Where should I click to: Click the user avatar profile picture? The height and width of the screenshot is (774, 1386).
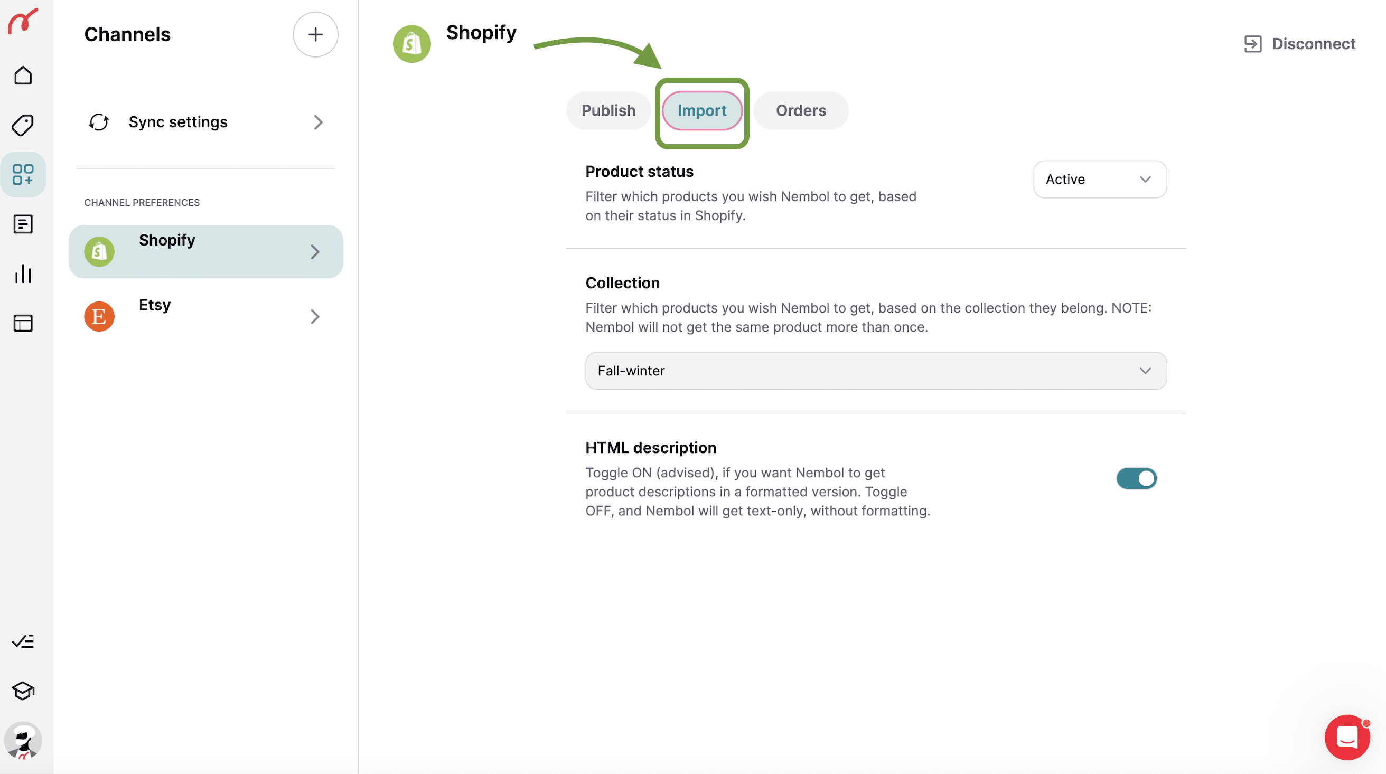(23, 740)
